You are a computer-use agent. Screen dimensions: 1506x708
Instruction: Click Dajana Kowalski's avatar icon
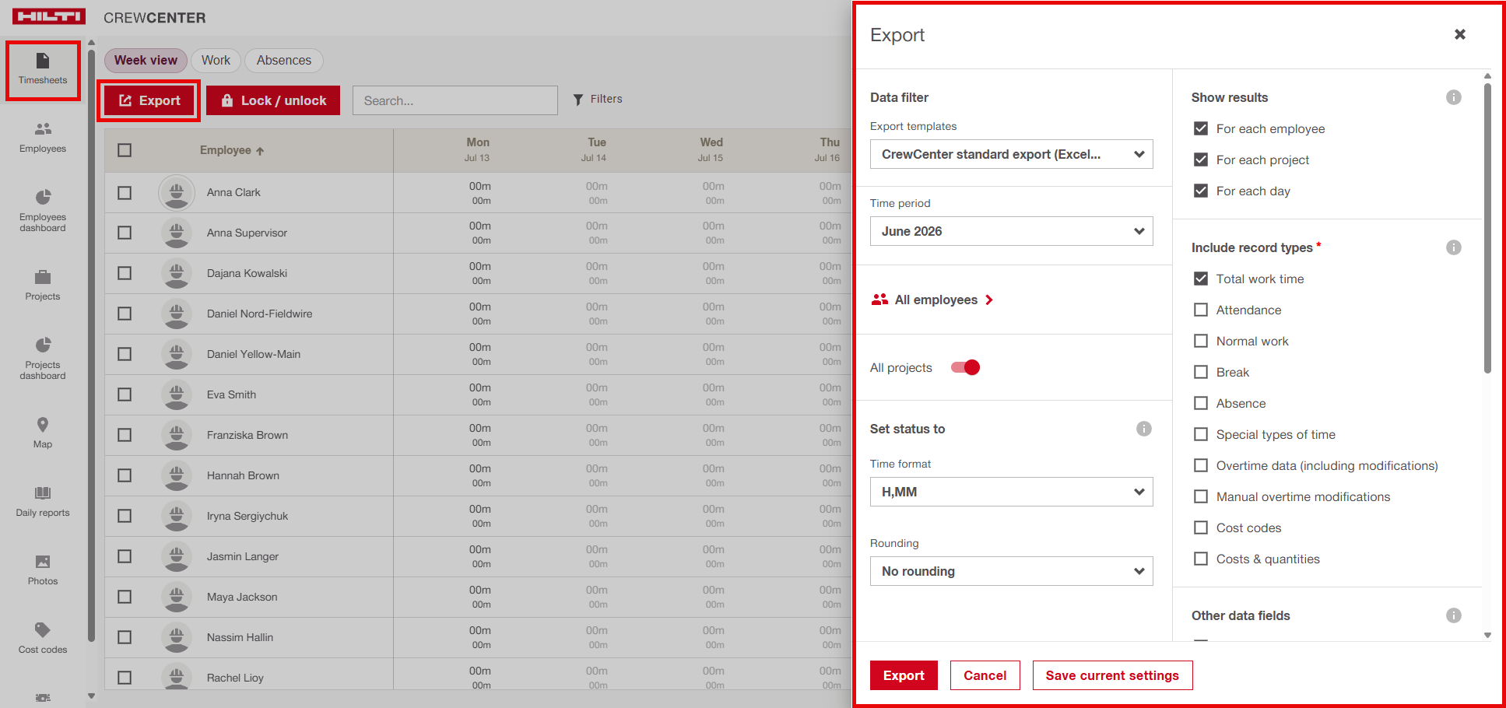tap(177, 273)
